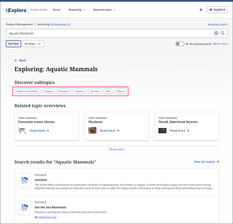The image size is (233, 224).
Task: Read more about Eurasian water shrew
Action: pos(39,131)
